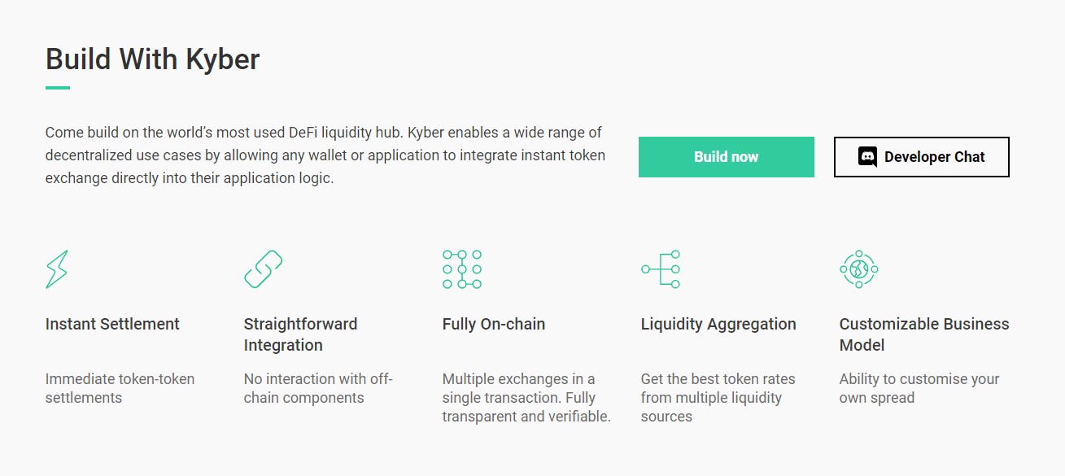Click the Straightforward Integration title
Image resolution: width=1065 pixels, height=476 pixels.
click(x=301, y=334)
